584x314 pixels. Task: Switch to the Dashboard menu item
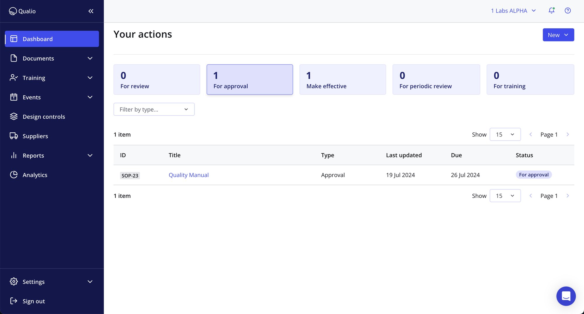pyautogui.click(x=38, y=39)
